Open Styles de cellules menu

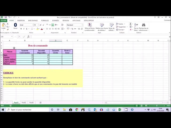click(x=111, y=27)
